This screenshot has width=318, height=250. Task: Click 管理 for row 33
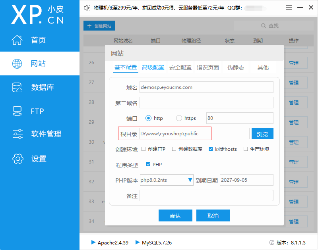tap(294, 202)
